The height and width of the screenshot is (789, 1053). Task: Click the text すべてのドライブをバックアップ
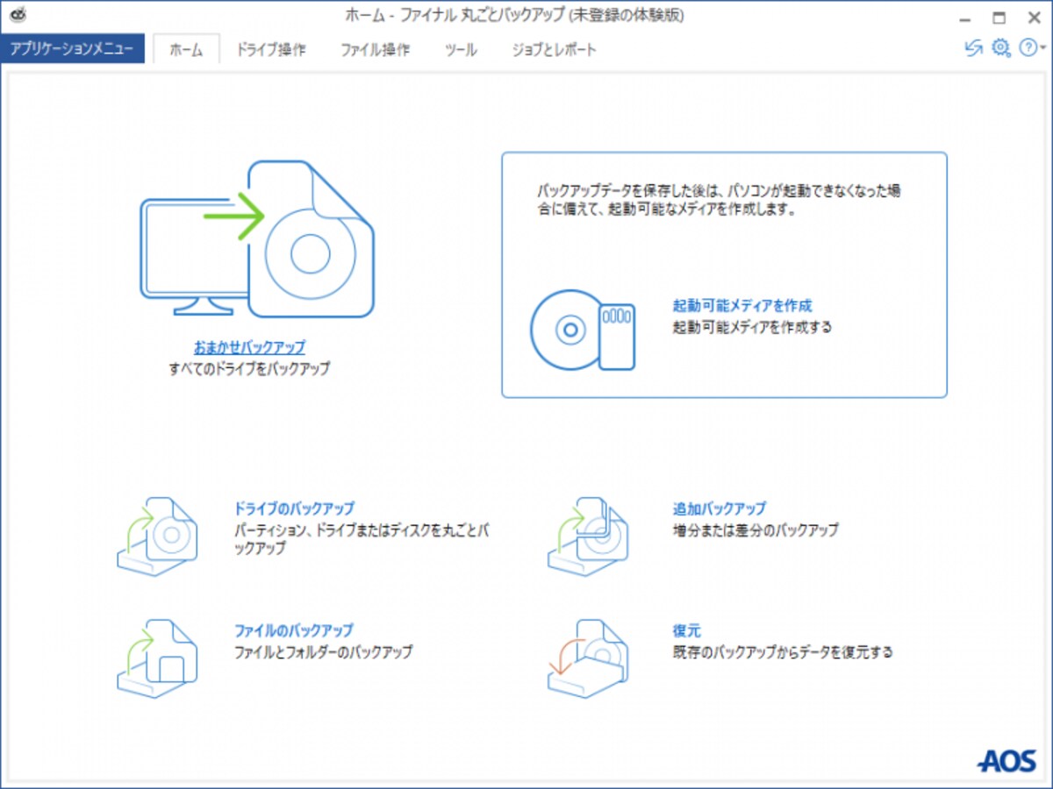click(x=249, y=370)
